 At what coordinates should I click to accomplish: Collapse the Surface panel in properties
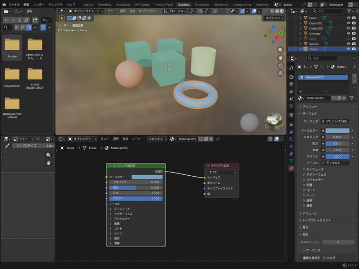click(x=327, y=113)
